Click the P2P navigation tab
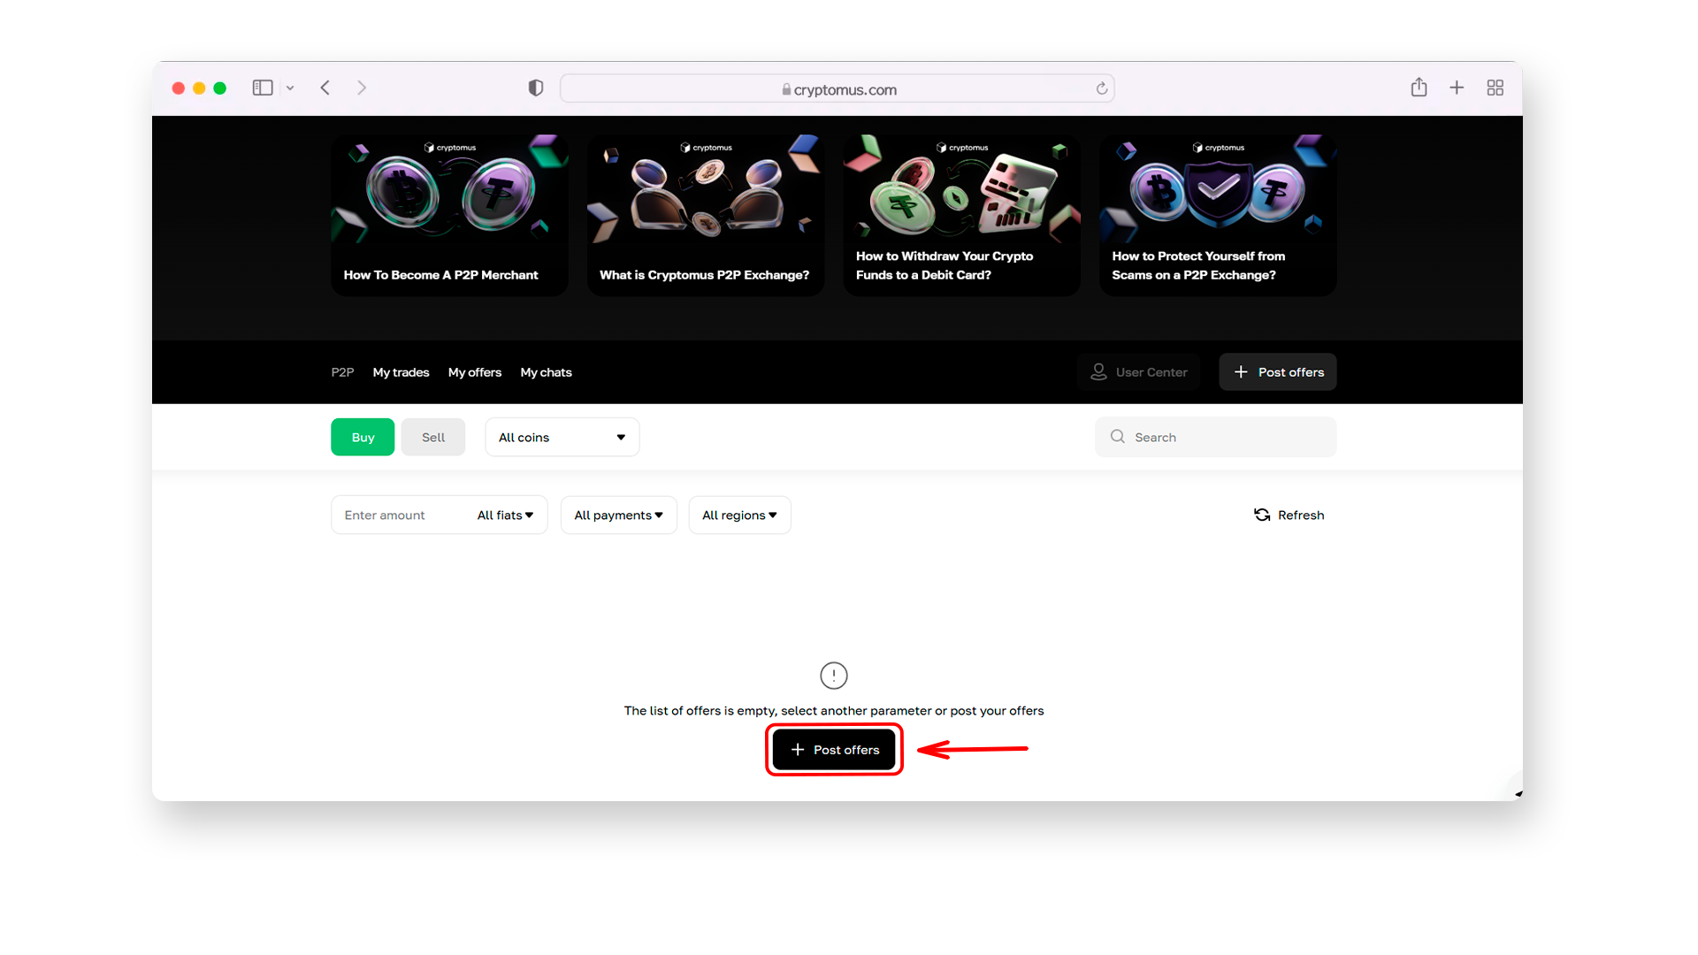Image resolution: width=1698 pixels, height=955 pixels. pos(343,372)
